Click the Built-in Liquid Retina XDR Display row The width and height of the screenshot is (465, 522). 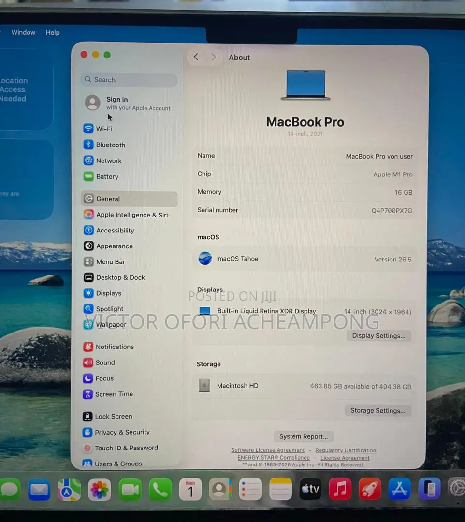click(x=305, y=311)
